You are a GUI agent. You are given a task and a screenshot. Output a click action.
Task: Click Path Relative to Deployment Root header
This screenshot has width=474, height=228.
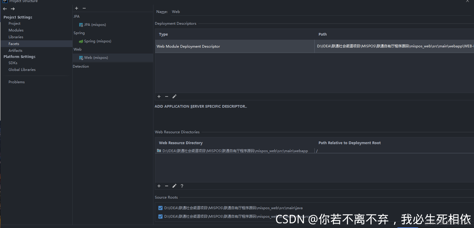[349, 143]
